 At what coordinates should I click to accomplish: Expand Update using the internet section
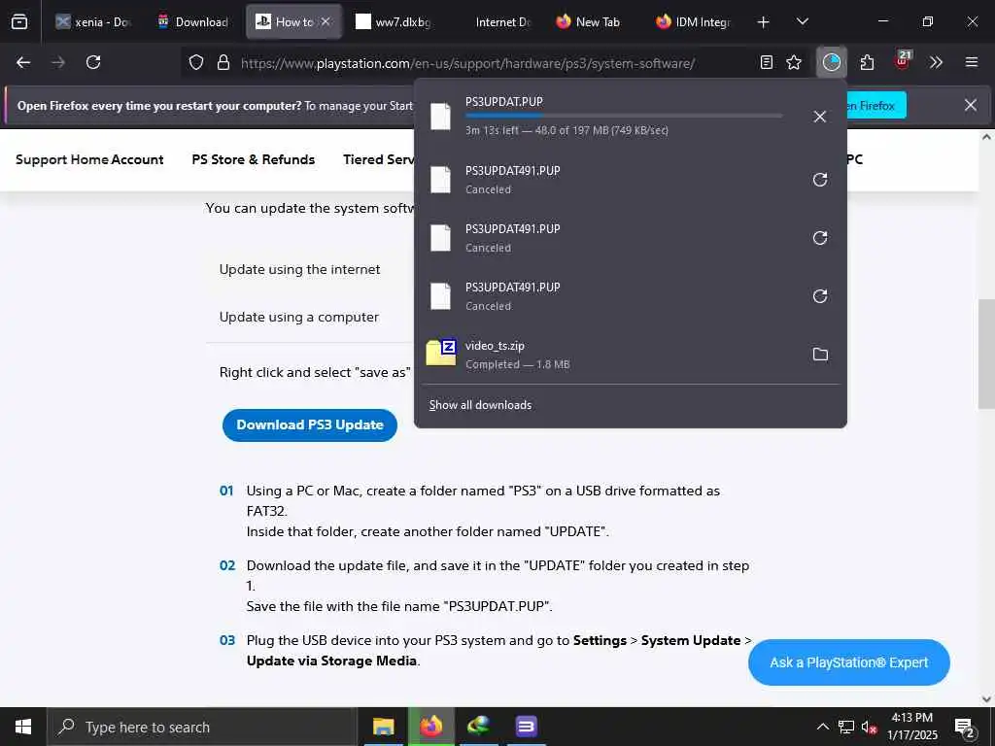299,270
